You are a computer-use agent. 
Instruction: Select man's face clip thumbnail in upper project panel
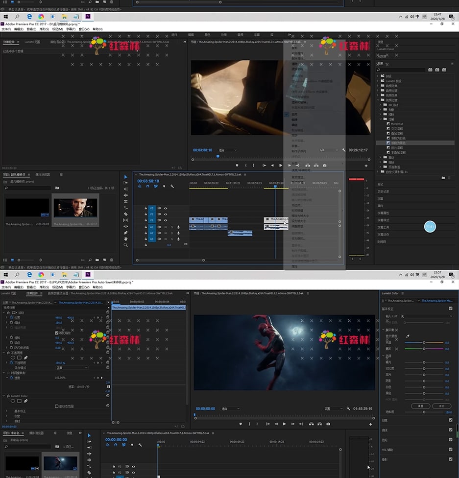pos(75,208)
